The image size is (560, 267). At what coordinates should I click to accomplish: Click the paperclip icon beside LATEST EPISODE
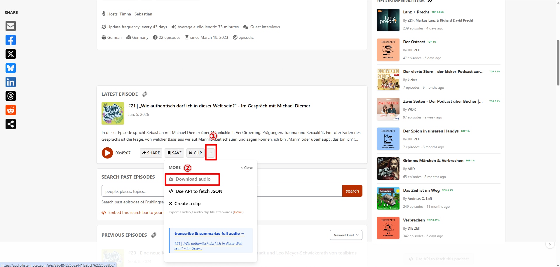click(x=144, y=94)
